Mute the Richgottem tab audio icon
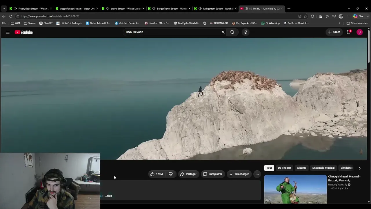Screen dimensions: 371x209 tap(200, 9)
